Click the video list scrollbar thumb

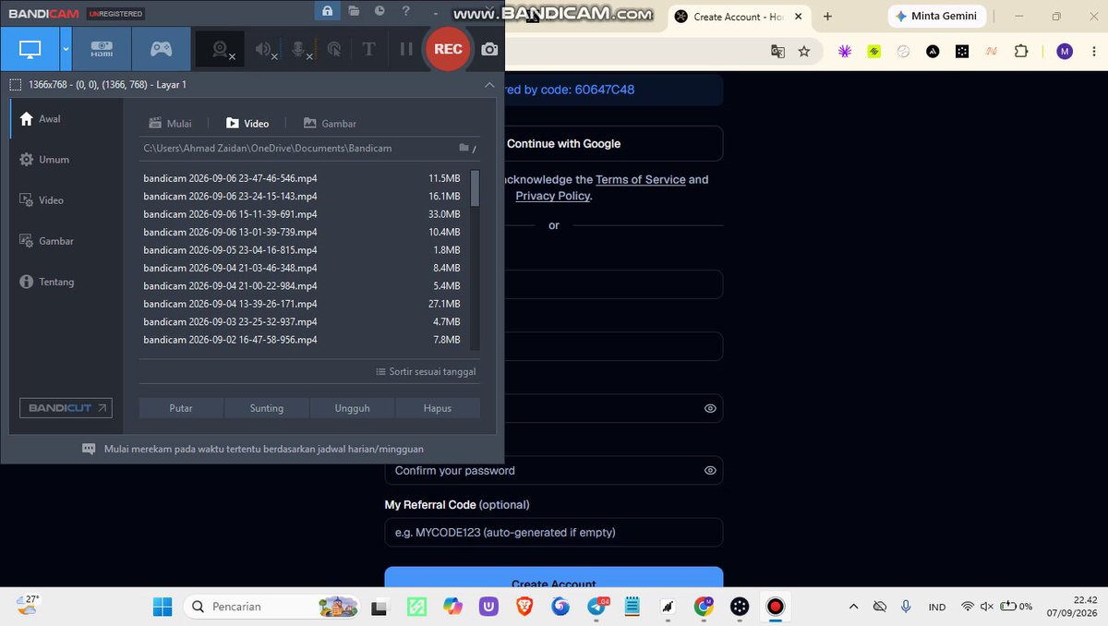pyautogui.click(x=476, y=187)
